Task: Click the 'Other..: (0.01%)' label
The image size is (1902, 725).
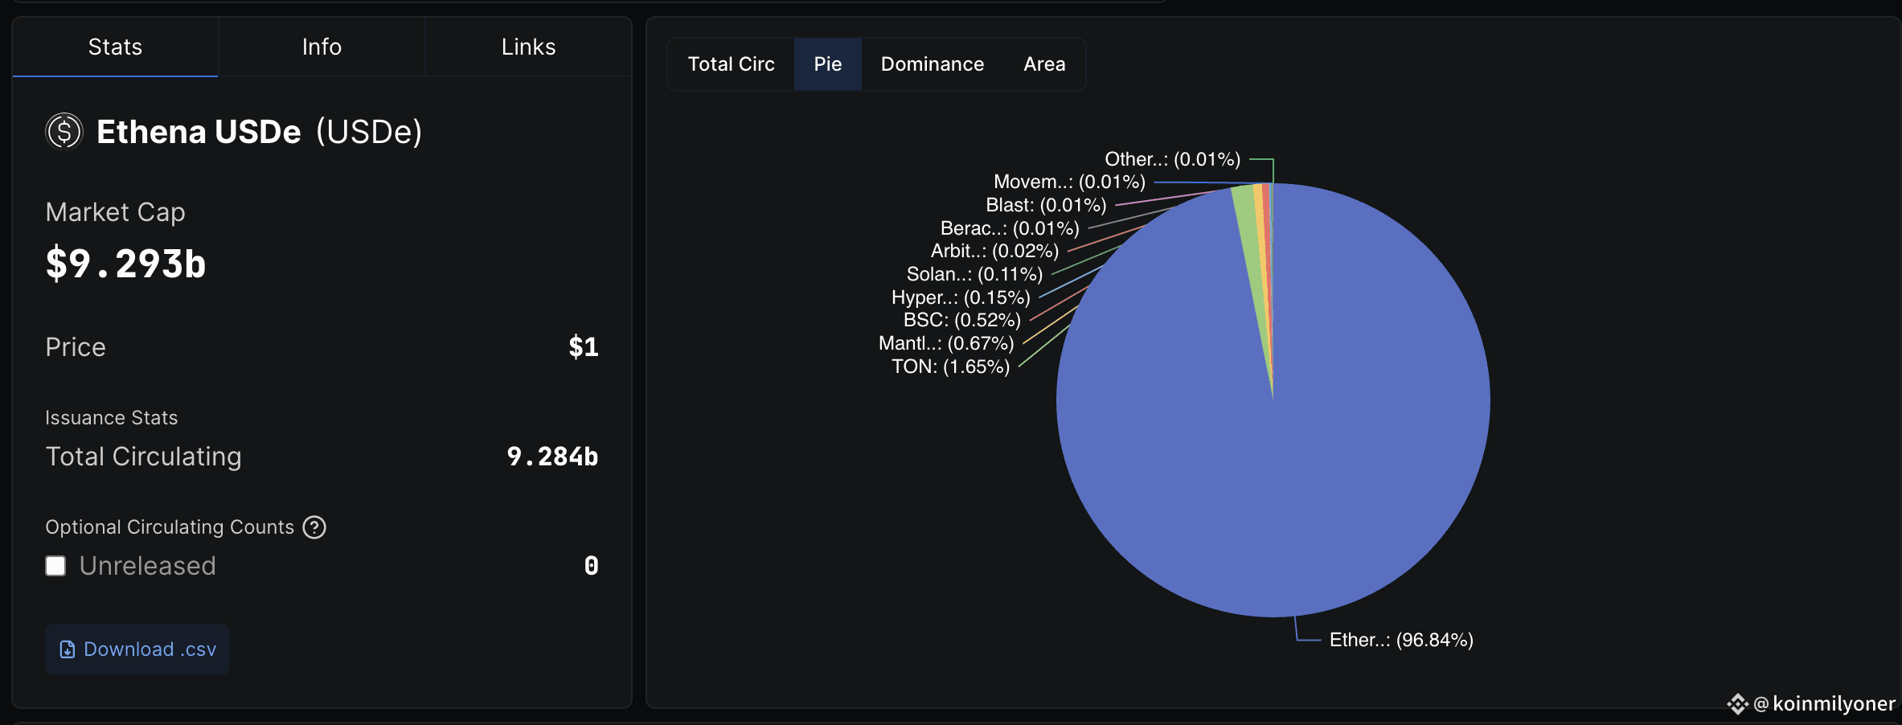Action: pos(1172,159)
